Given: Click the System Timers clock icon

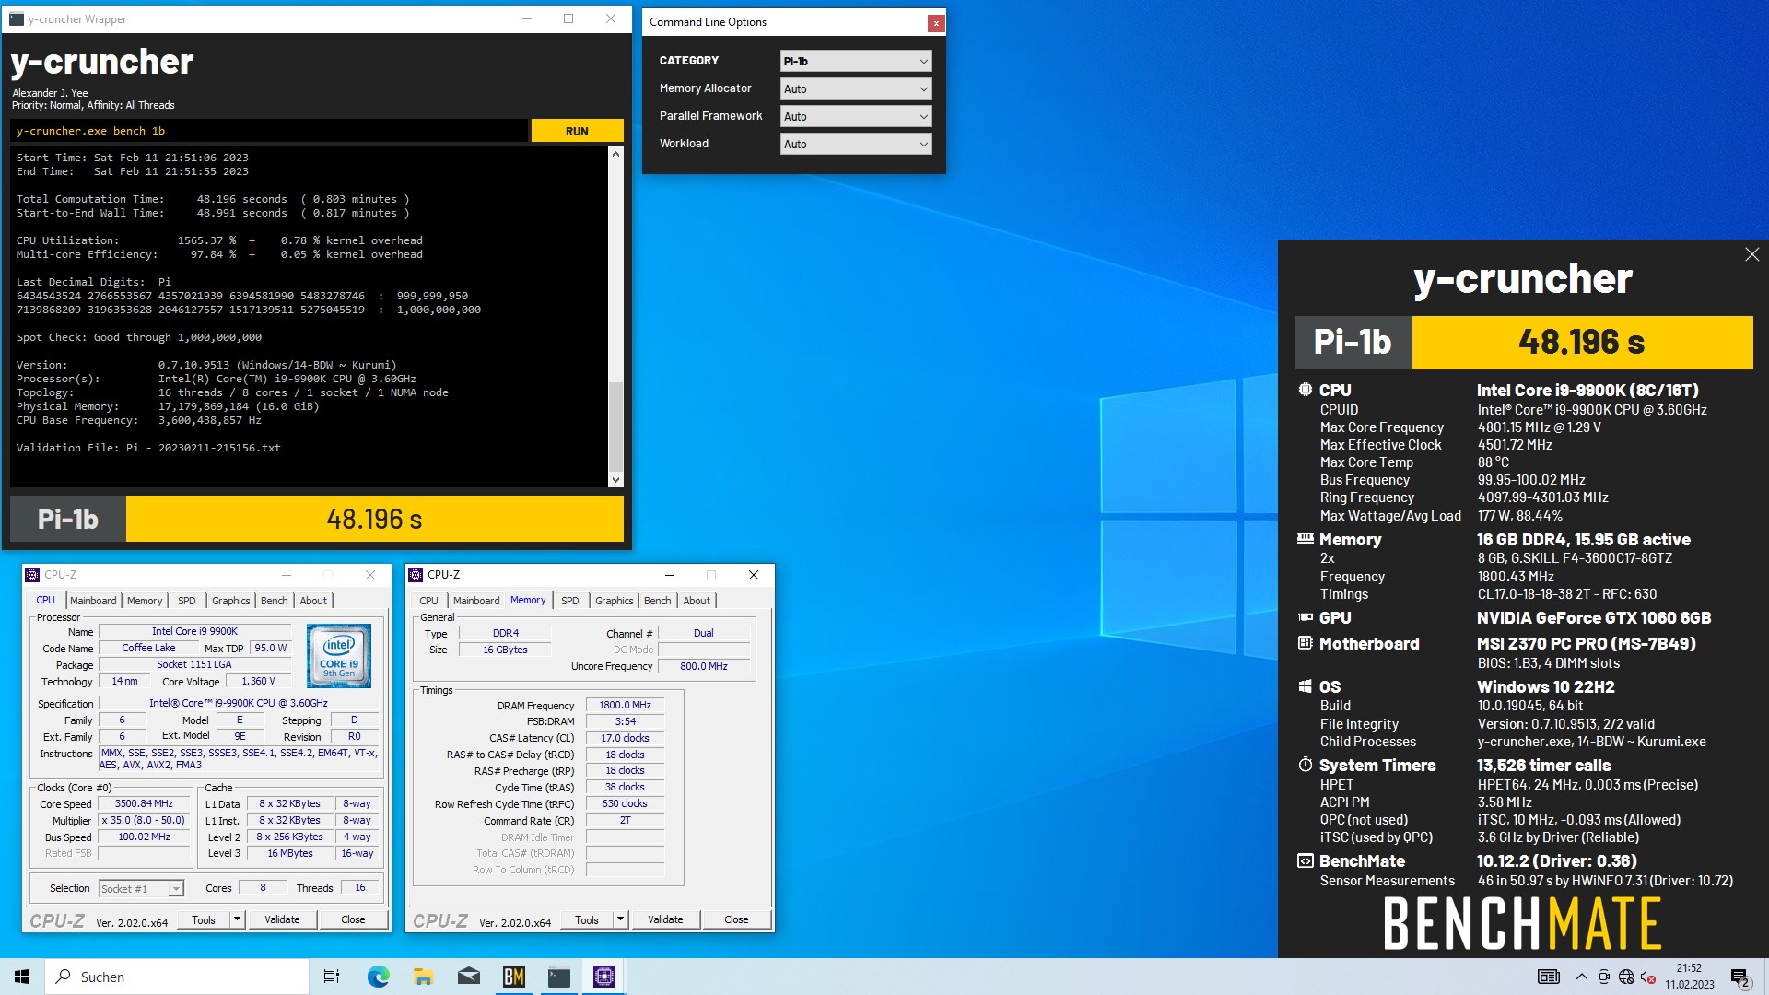Looking at the screenshot, I should click(1305, 765).
